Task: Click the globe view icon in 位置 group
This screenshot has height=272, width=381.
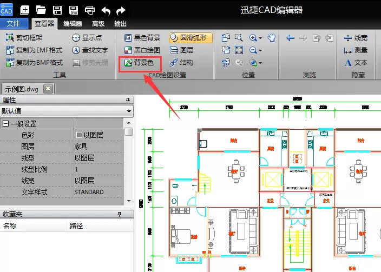Action: [253, 63]
